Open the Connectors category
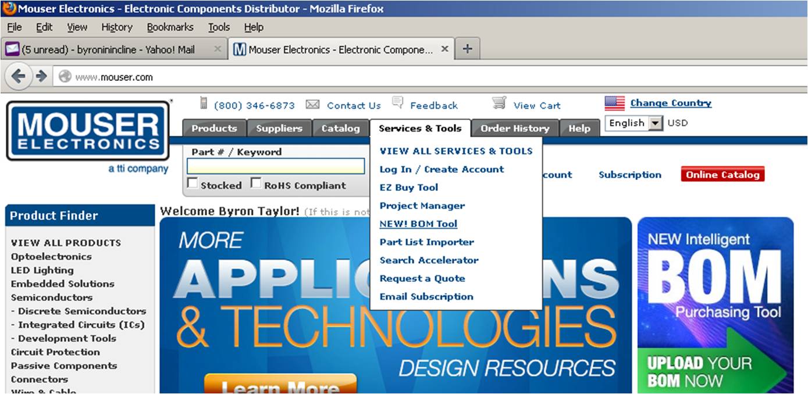The image size is (808, 394). [x=40, y=379]
